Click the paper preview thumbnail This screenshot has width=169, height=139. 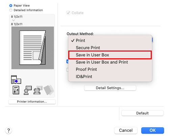tap(33, 48)
